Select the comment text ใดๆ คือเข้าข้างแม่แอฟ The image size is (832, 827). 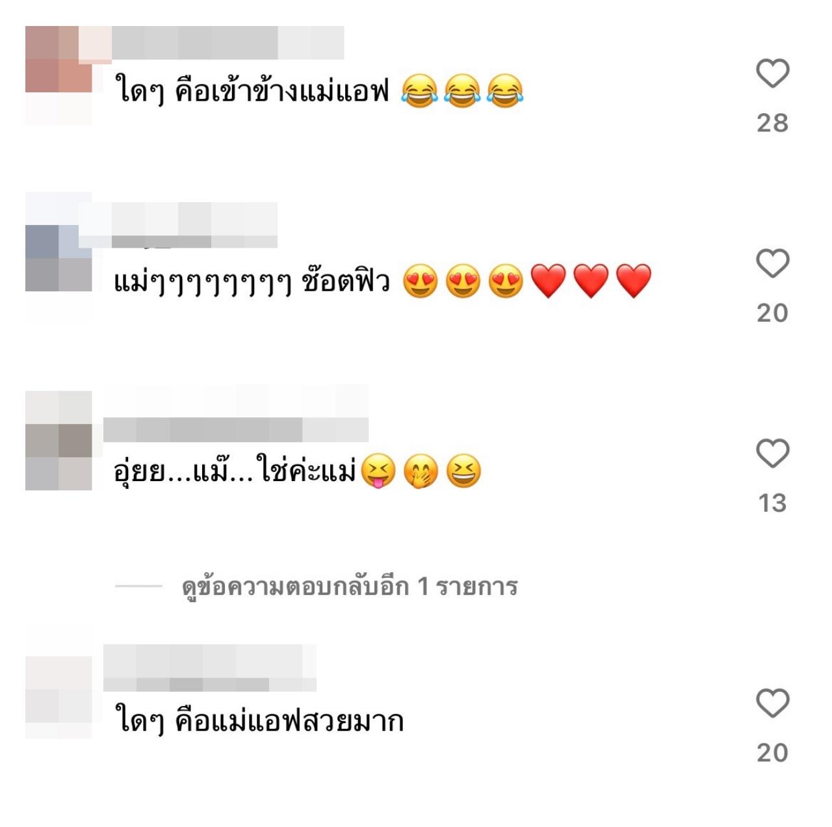tap(252, 90)
